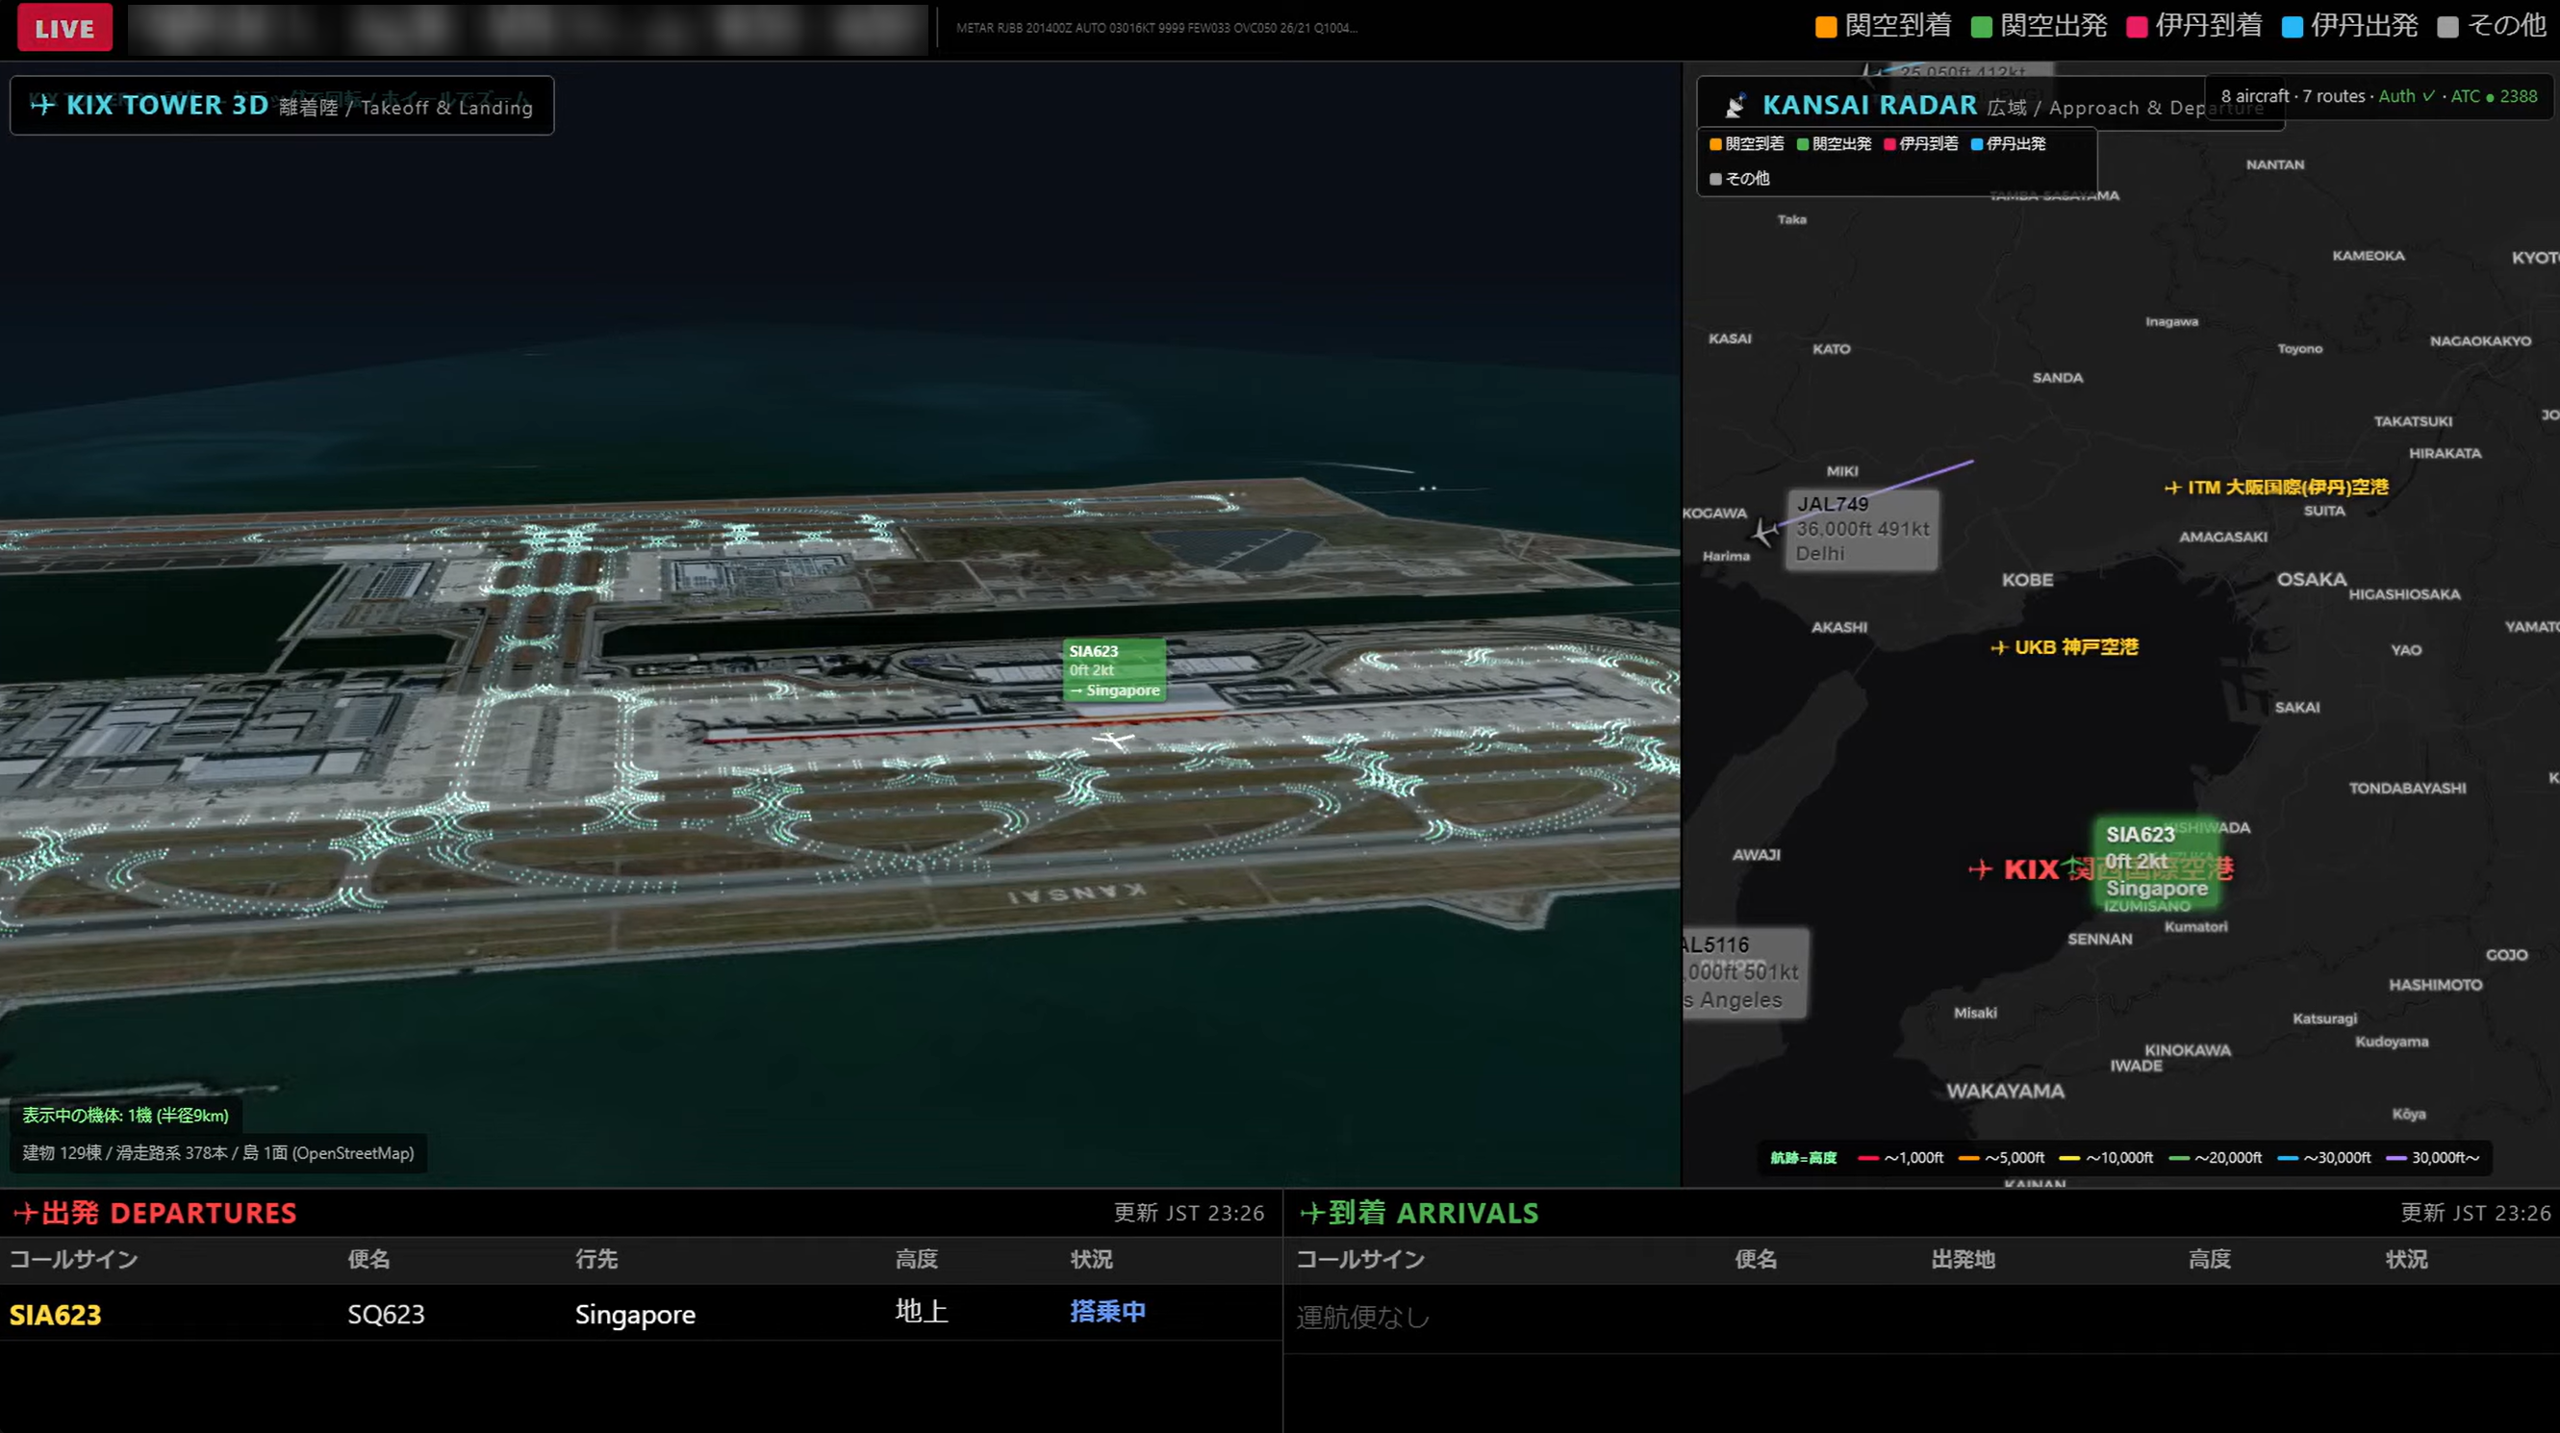Click the 到着 ARRIVALS heading
The image size is (2560, 1433).
click(1433, 1213)
